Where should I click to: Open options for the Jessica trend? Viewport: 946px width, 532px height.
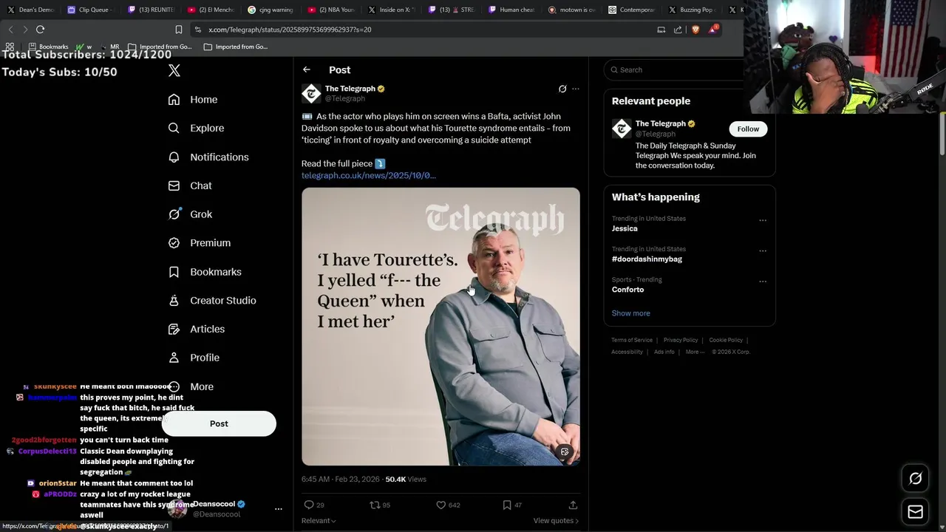pyautogui.click(x=763, y=220)
